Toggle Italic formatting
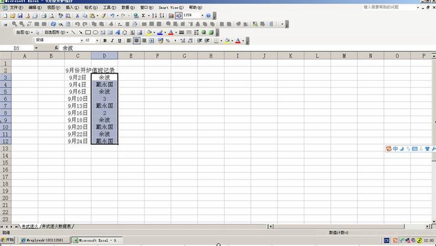The width and height of the screenshot is (436, 246). [112, 41]
